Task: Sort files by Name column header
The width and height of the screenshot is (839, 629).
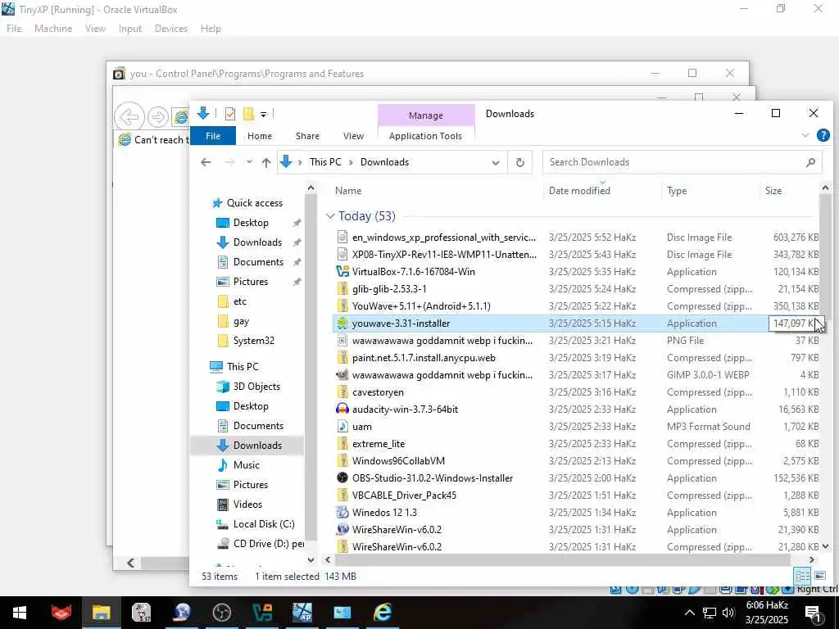Action: pyautogui.click(x=347, y=190)
